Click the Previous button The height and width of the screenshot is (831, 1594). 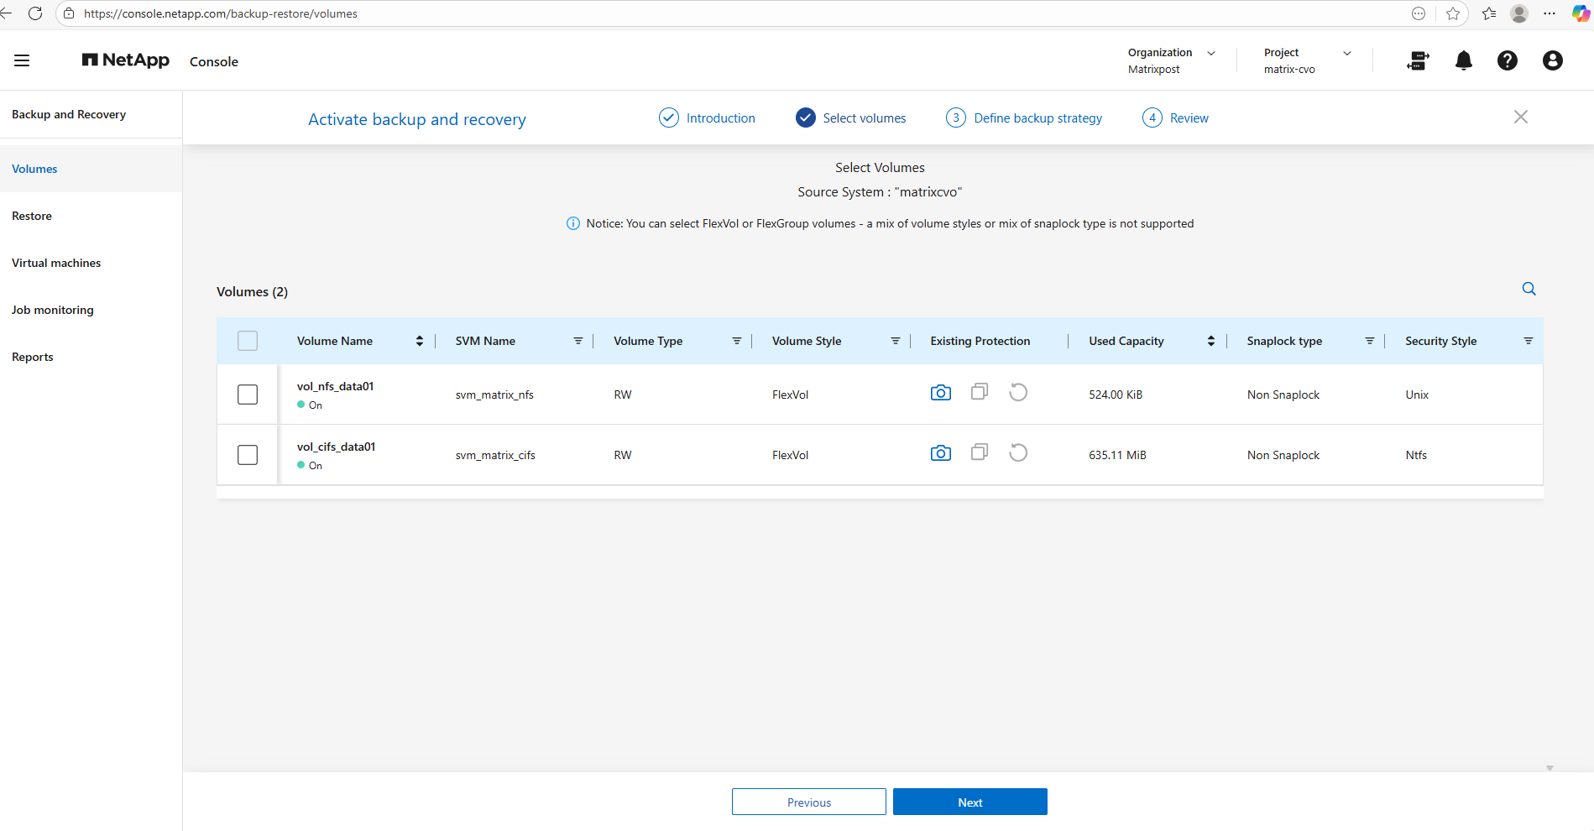point(808,802)
